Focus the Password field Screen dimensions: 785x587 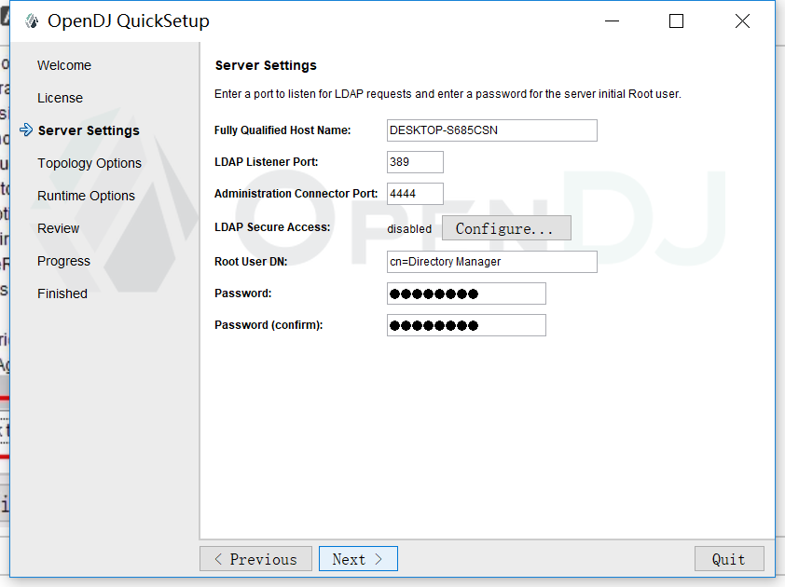click(x=466, y=293)
